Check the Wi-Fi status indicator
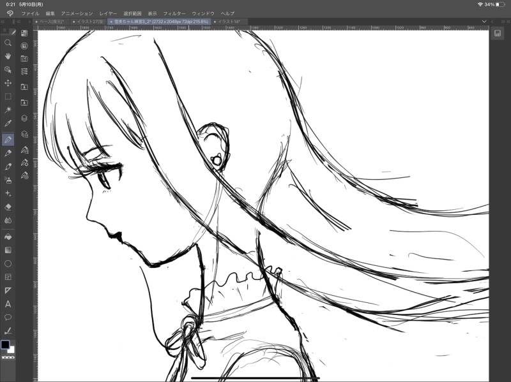This screenshot has width=511, height=382. click(x=480, y=4)
